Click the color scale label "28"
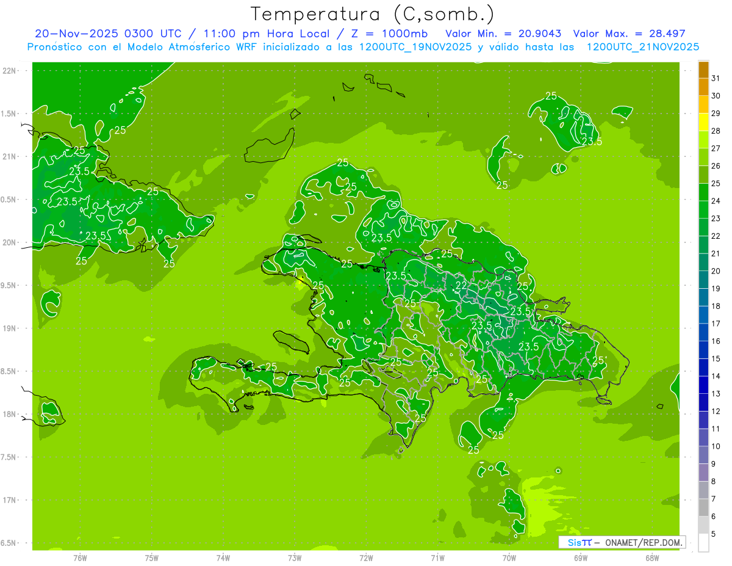The width and height of the screenshot is (732, 566). 716,131
